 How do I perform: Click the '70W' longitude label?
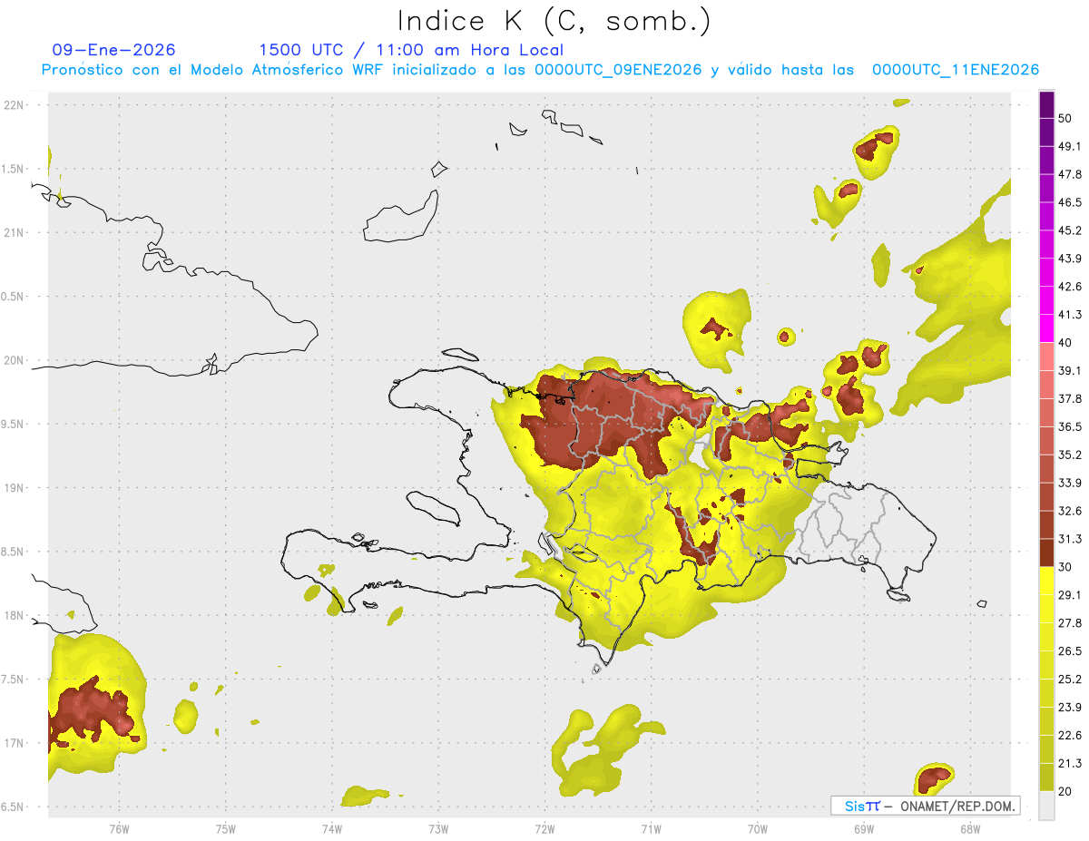[758, 828]
